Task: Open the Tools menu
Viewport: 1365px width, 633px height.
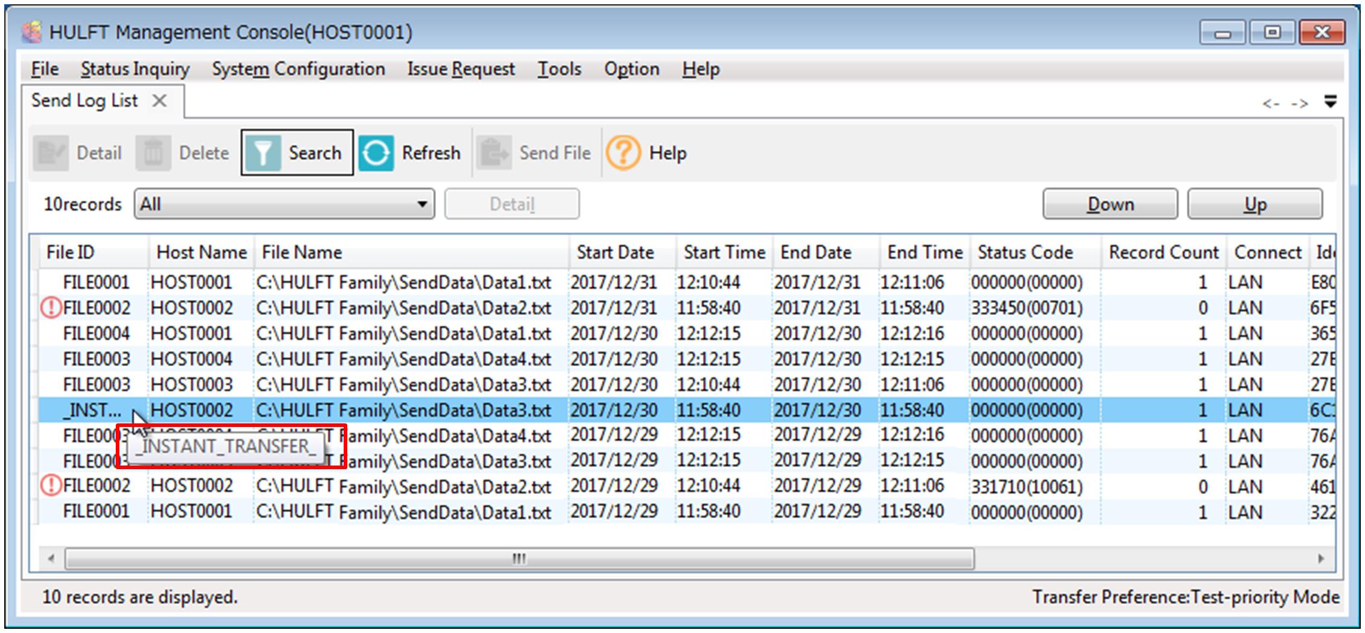Action: [x=560, y=69]
